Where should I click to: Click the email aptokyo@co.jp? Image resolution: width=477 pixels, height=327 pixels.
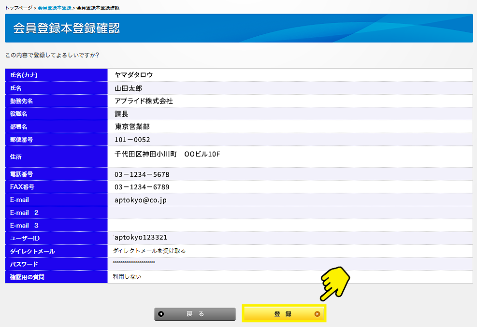[x=140, y=200]
